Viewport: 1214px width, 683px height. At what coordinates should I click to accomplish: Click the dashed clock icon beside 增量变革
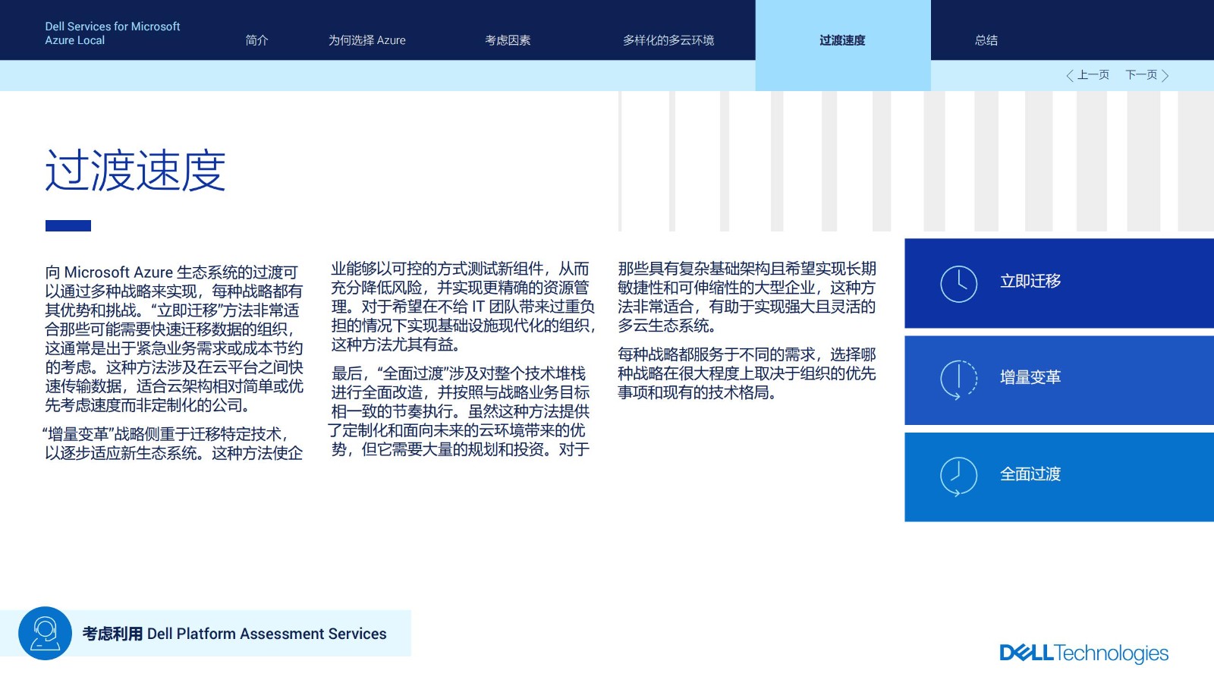(958, 379)
